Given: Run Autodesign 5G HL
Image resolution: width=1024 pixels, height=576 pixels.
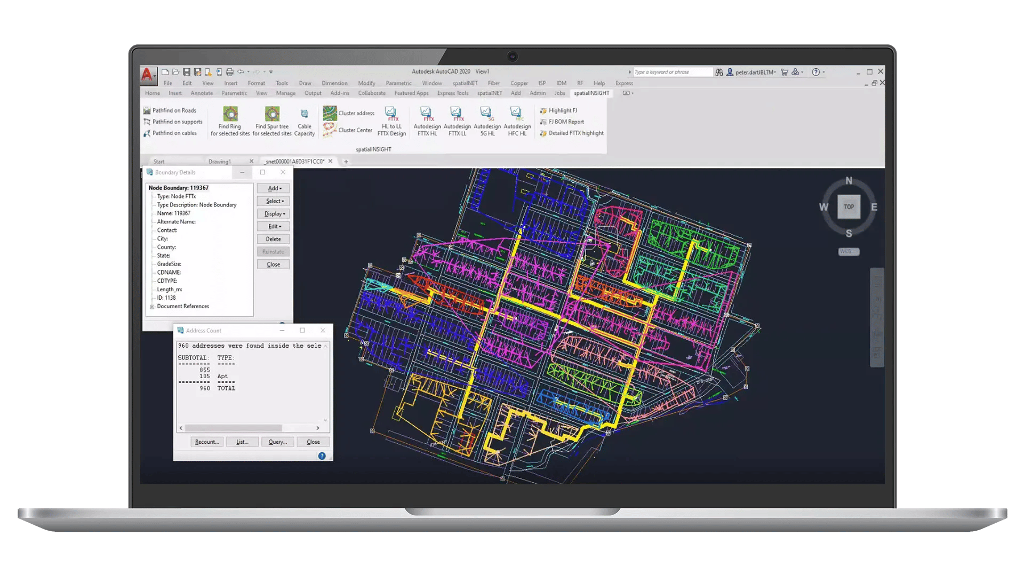Looking at the screenshot, I should pyautogui.click(x=487, y=121).
